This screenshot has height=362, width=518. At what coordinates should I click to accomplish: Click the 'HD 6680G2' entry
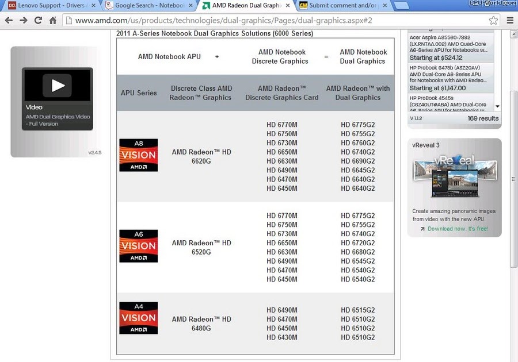pos(358,252)
